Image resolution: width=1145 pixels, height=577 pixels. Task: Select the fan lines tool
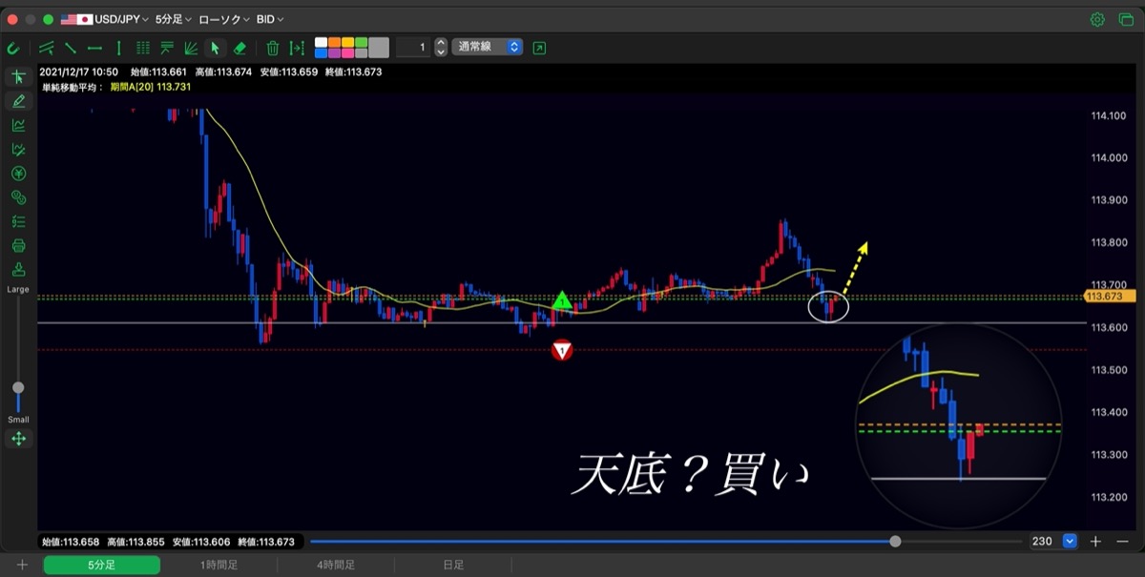click(191, 48)
